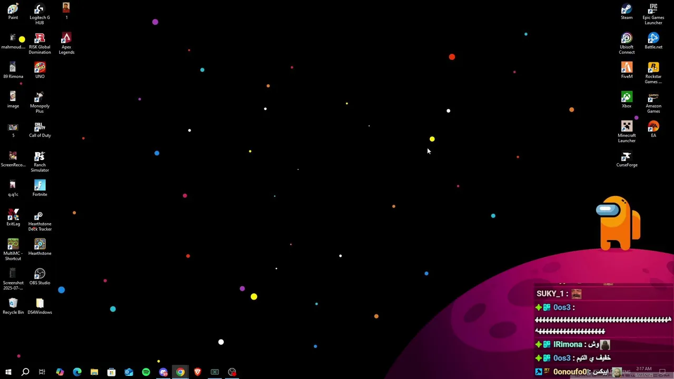Open the Recycle Bin
This screenshot has width=674, height=379.
tap(13, 306)
